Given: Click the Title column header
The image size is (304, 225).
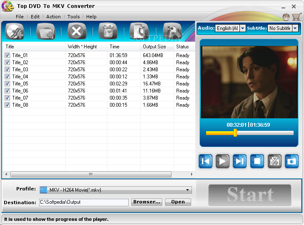Looking at the screenshot, I should coord(34,47).
